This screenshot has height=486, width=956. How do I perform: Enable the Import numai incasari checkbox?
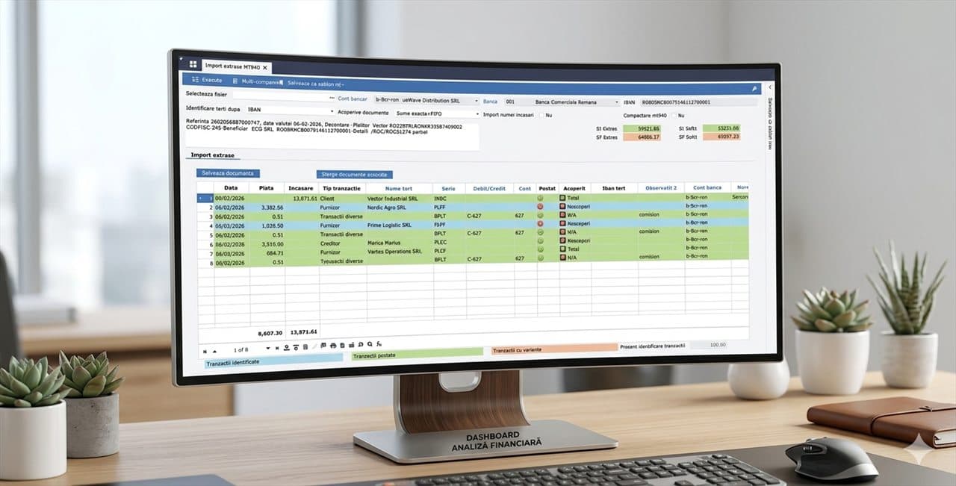(x=540, y=115)
